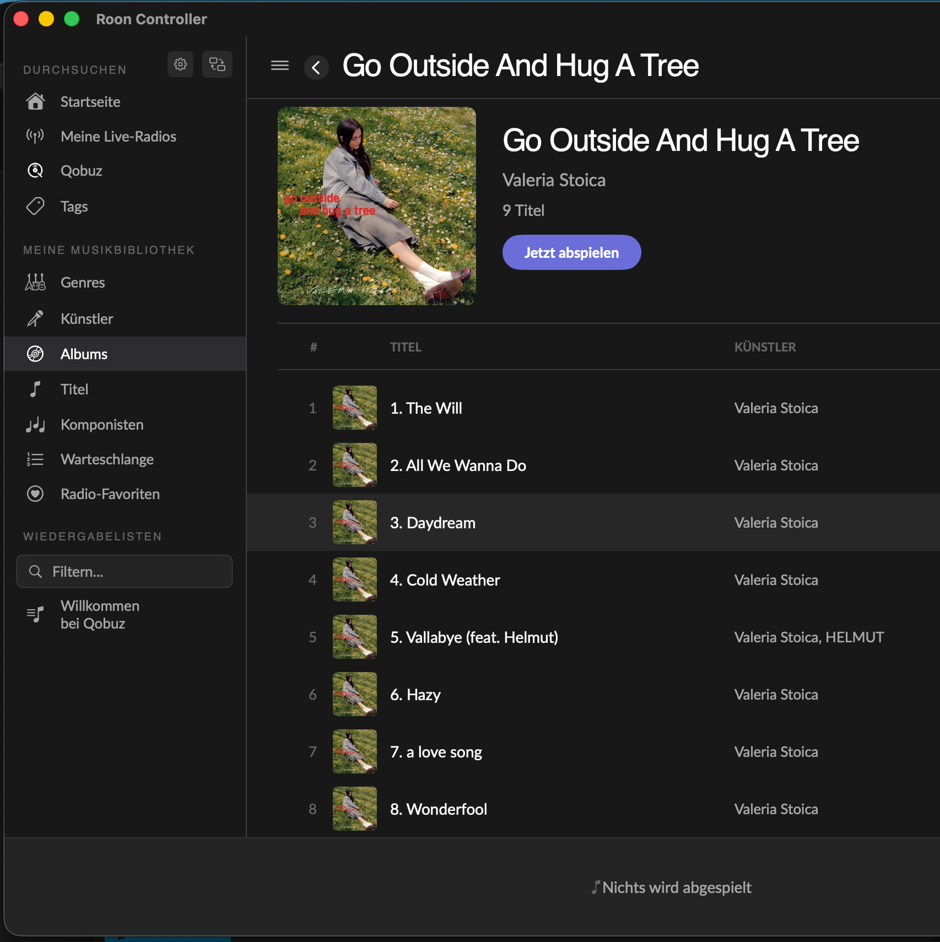Click the Komponisten notes icon
This screenshot has width=940, height=942.
(x=35, y=424)
